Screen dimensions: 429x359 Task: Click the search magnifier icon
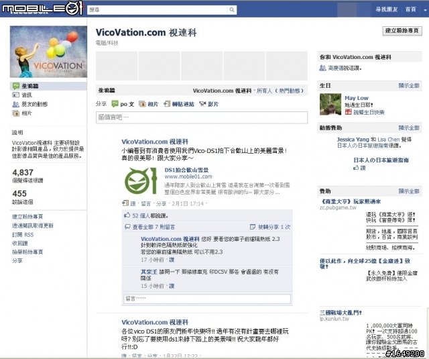(x=232, y=10)
